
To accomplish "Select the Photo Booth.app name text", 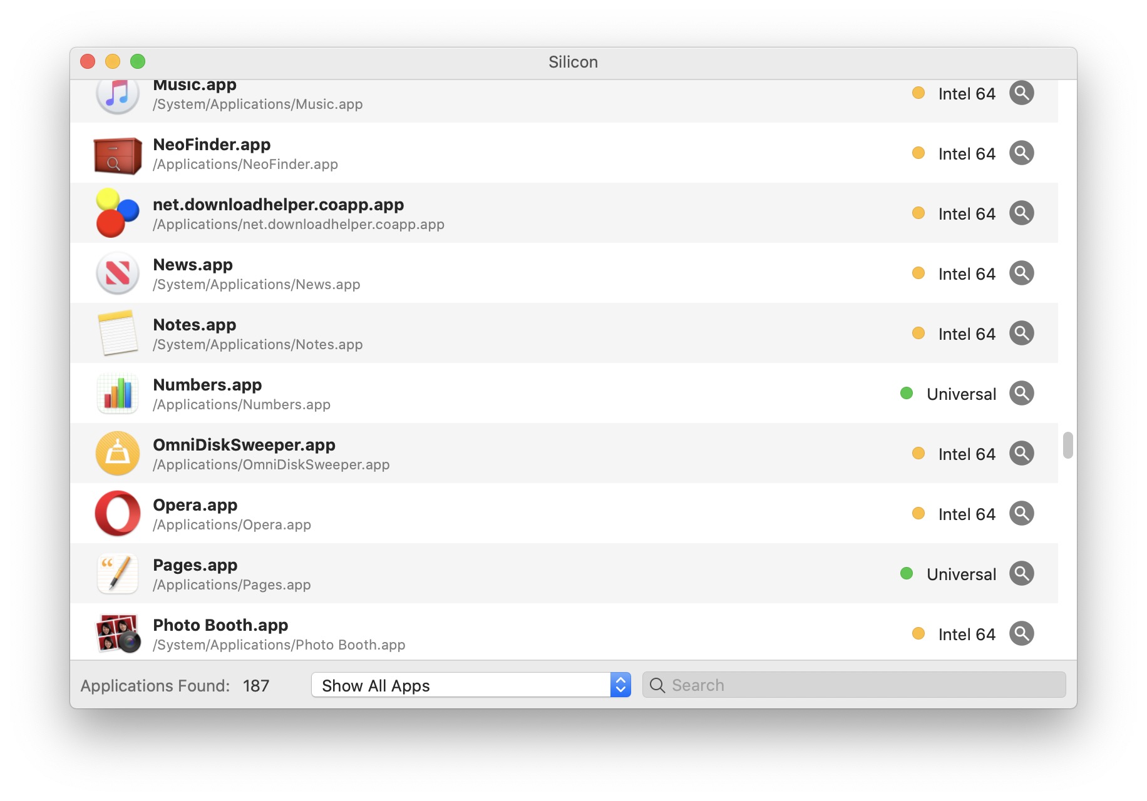I will 220,625.
